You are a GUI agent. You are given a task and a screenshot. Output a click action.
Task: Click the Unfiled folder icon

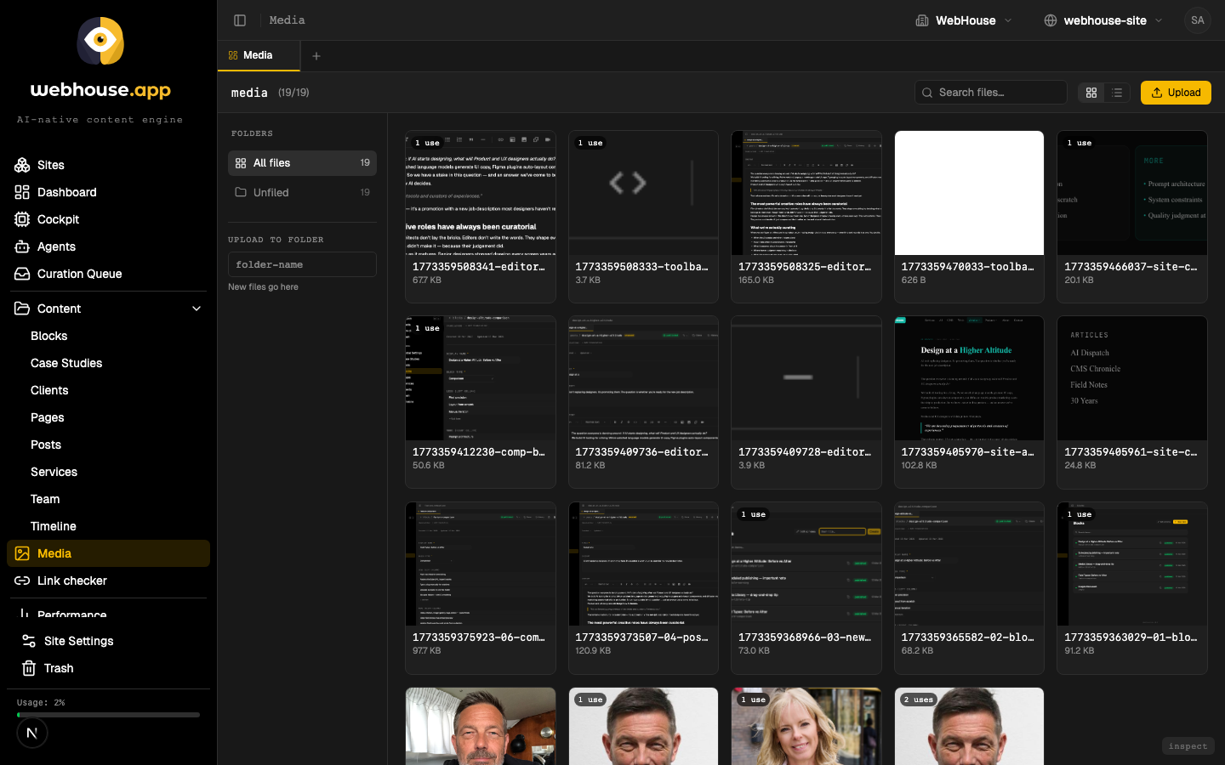point(241,192)
